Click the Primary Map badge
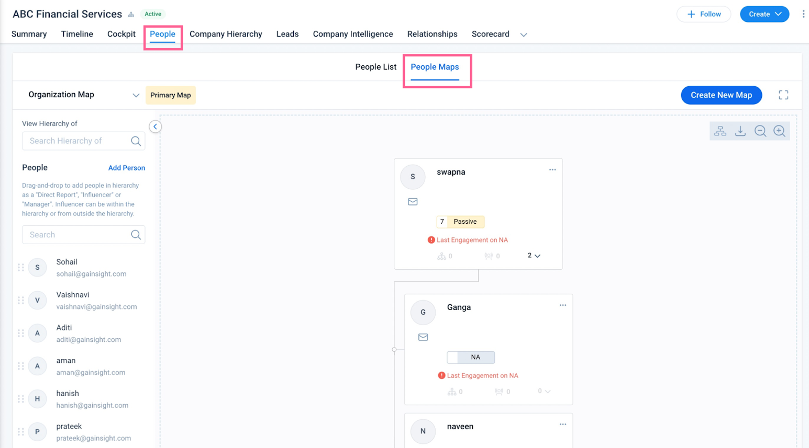Image resolution: width=809 pixels, height=448 pixels. [x=170, y=95]
